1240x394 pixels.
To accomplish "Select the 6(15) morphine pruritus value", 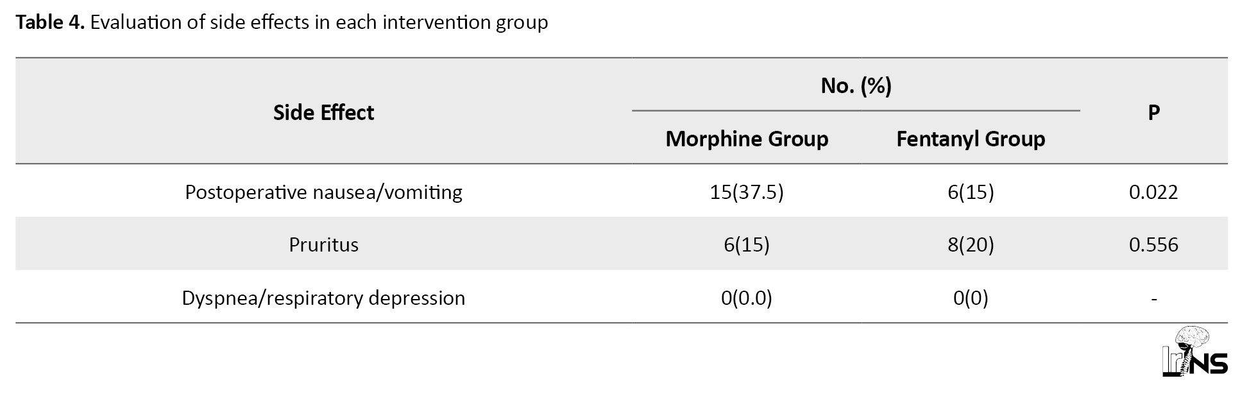I will 747,244.
